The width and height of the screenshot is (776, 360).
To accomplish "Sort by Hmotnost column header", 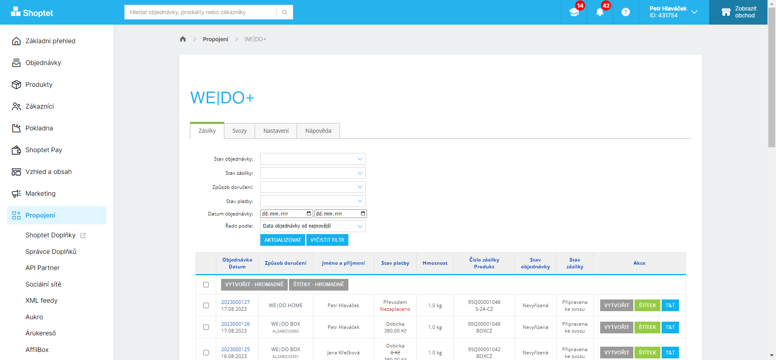I will [x=435, y=263].
